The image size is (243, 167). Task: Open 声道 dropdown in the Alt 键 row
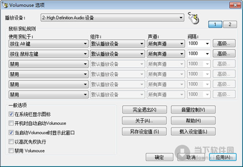pyautogui.click(x=166, y=43)
